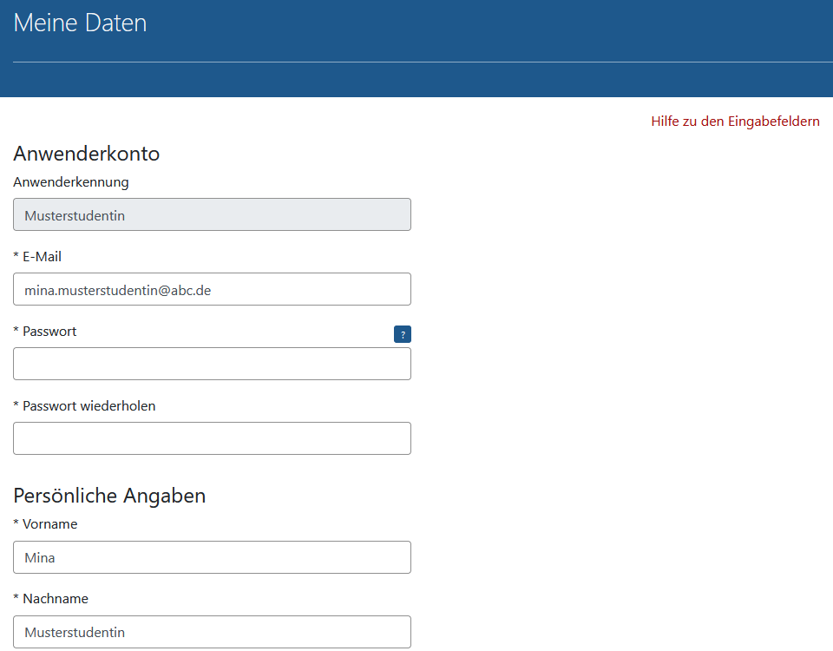Click the password help question mark icon
This screenshot has width=833, height=651.
402,334
